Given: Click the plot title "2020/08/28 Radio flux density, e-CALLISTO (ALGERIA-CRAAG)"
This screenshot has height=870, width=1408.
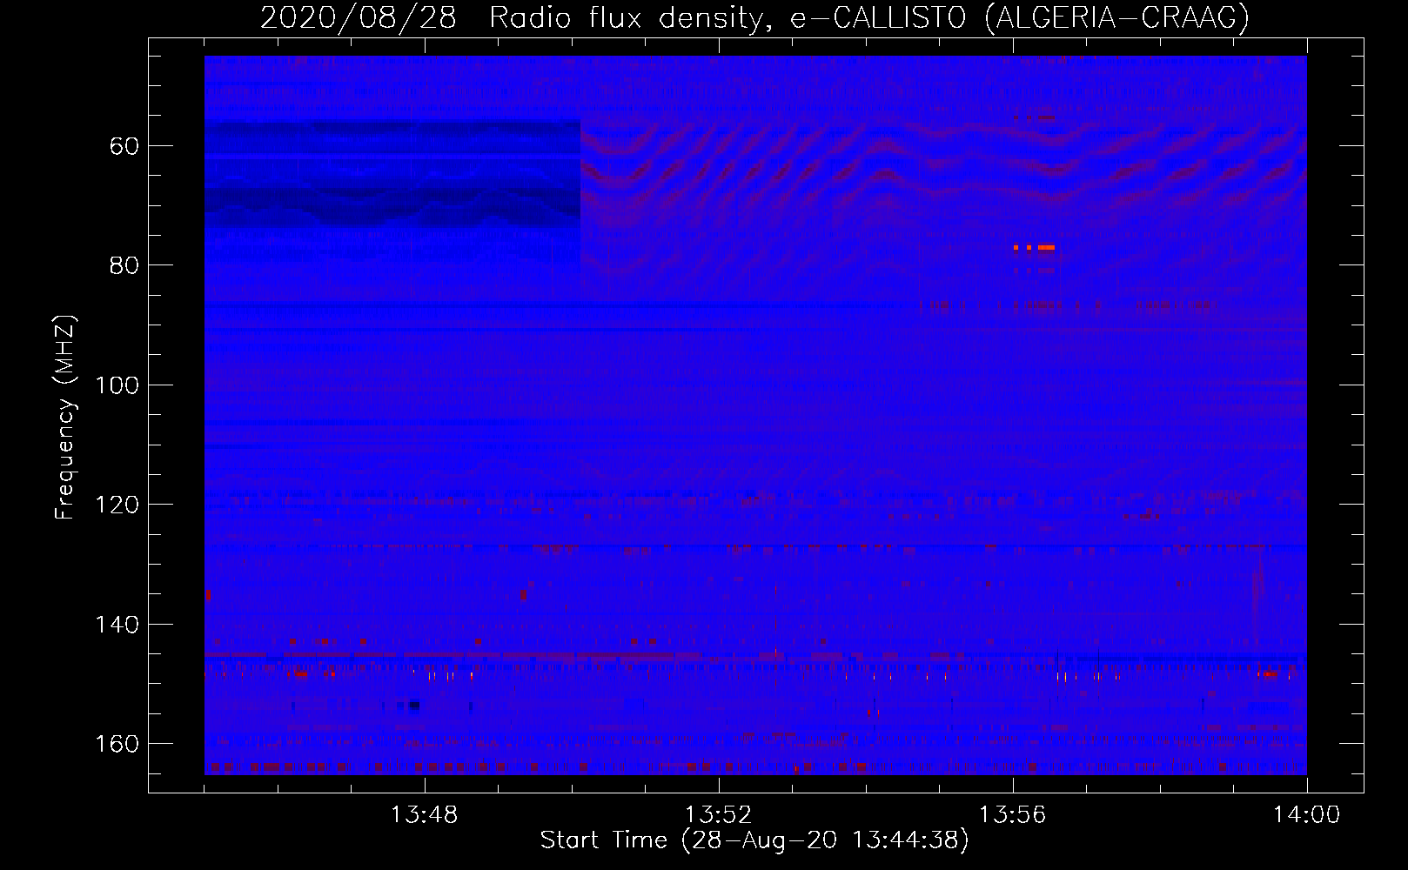Looking at the screenshot, I should (754, 17).
